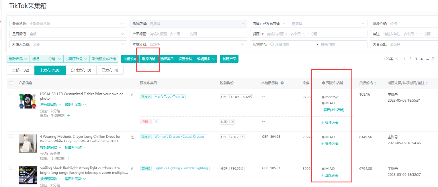Viewport: 438px width, 187px height.
Task: Click edit icon next to 全球 tag
Action: [156, 122]
